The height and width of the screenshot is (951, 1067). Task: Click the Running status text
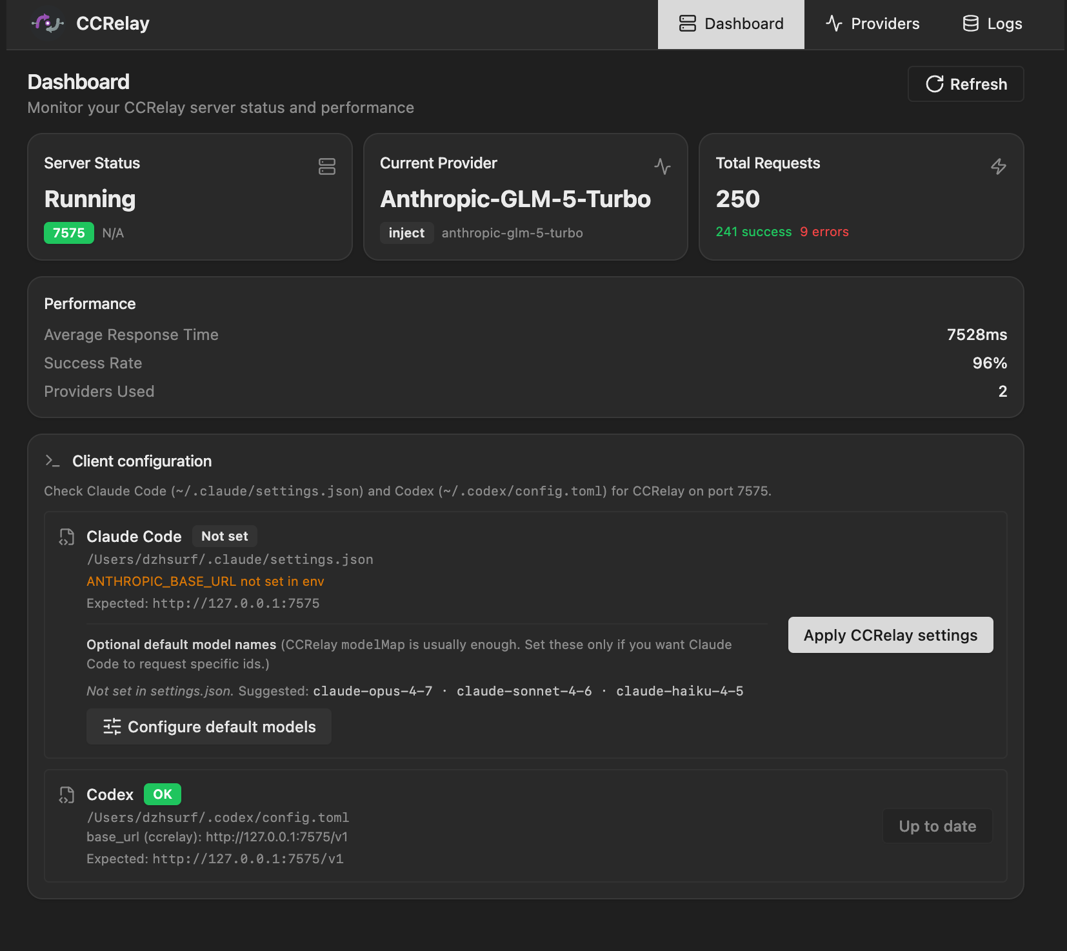coord(90,199)
